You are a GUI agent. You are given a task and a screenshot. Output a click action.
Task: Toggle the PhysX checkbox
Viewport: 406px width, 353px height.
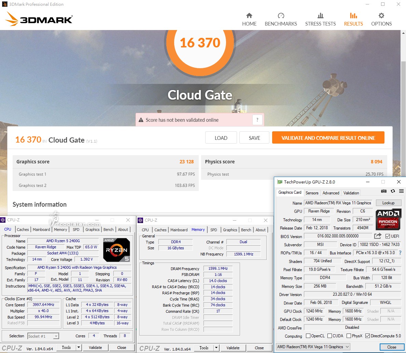[349, 336]
